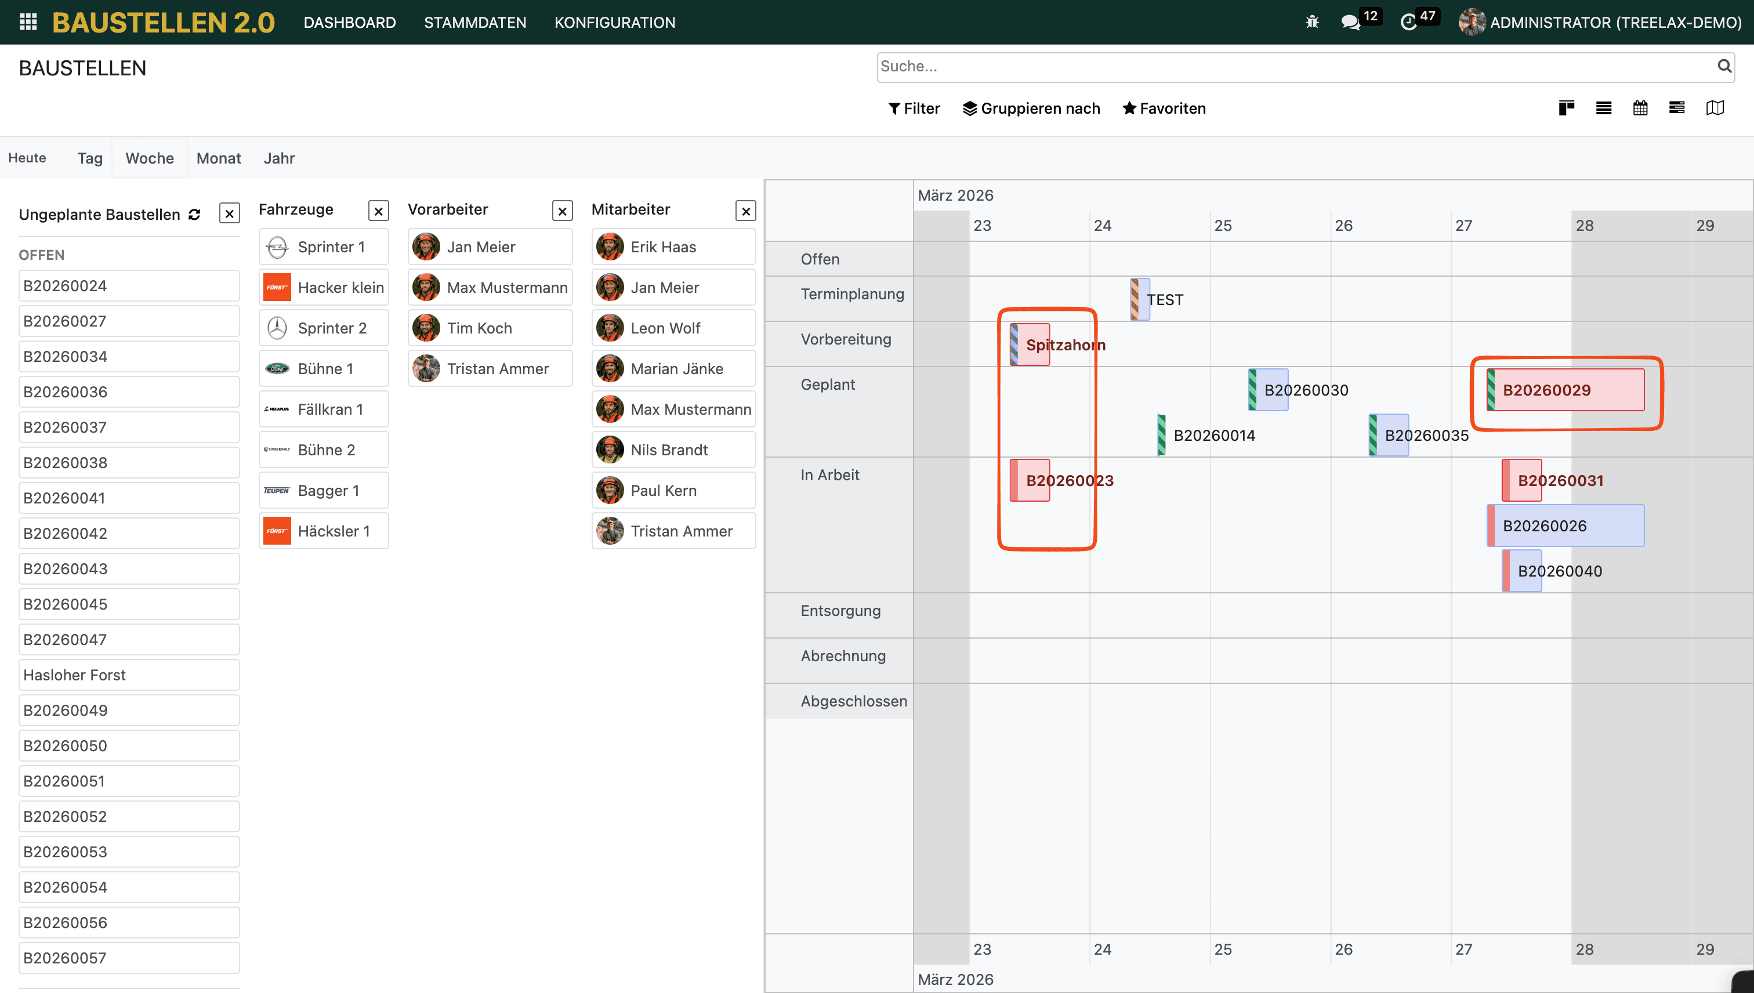Switch to calendar view icon
This screenshot has height=993, width=1754.
click(1640, 108)
